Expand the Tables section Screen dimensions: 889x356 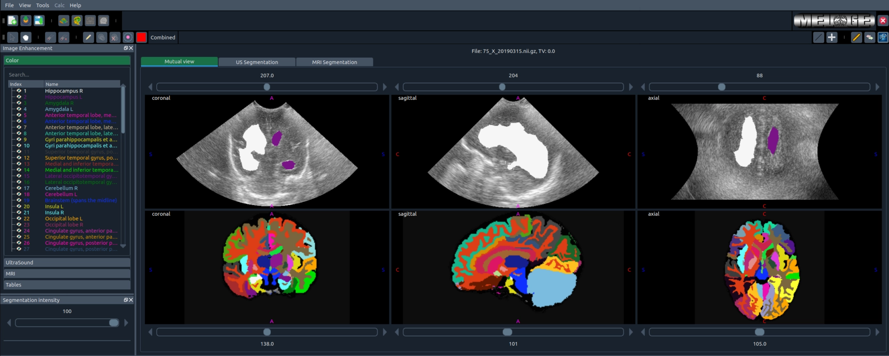pos(67,285)
